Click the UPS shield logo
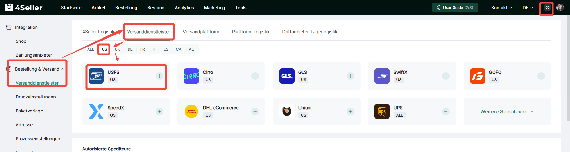Viewport: 570px width, 152px height. coord(382,111)
